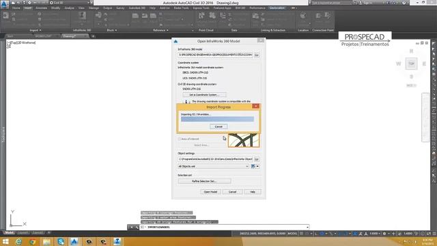Click Cancel in Open InfraWorks 360 Model dialog
437x246 pixels.
pos(232,192)
